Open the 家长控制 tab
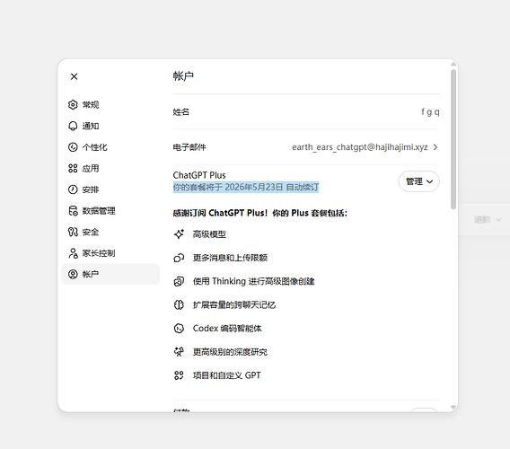 (110, 253)
